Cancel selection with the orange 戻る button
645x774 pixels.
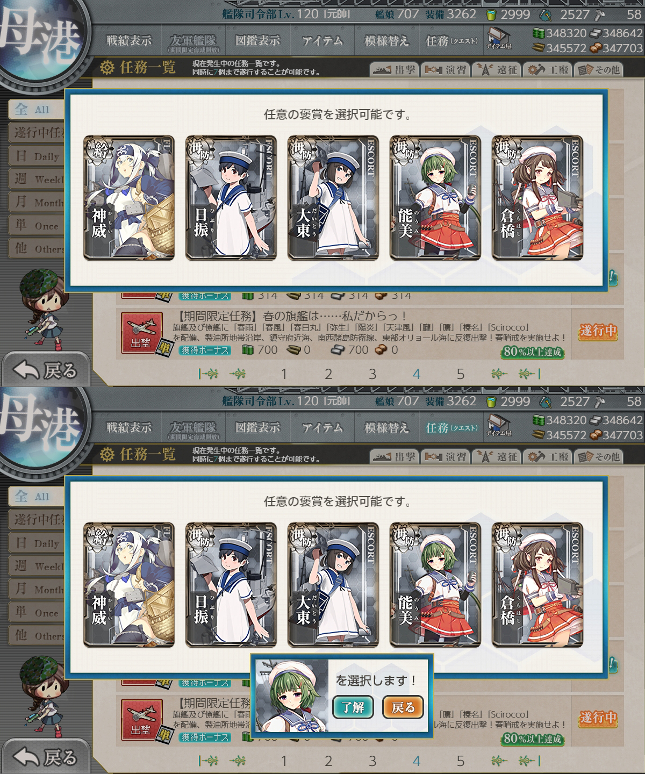(403, 707)
